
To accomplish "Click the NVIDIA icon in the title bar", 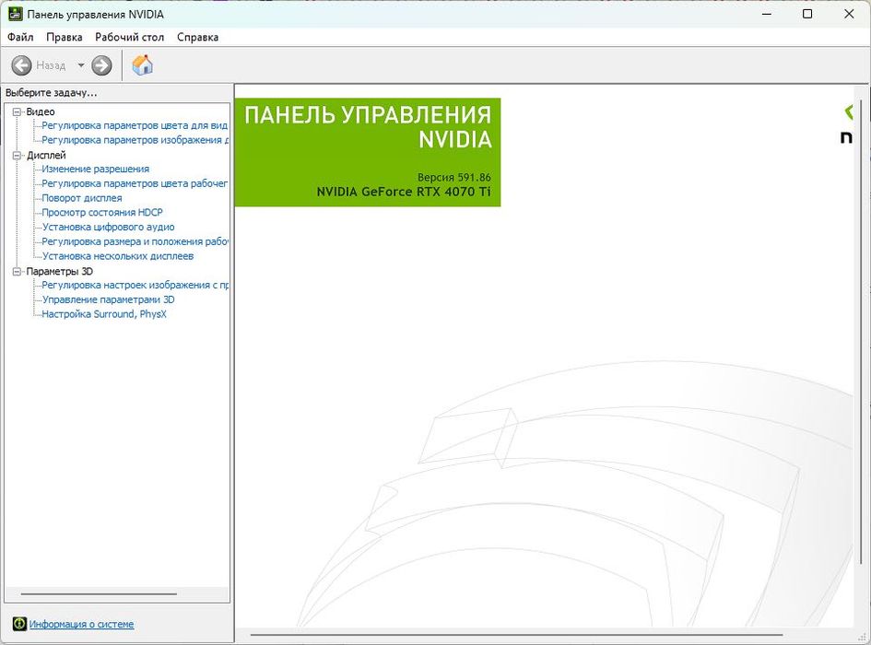I will pyautogui.click(x=15, y=14).
